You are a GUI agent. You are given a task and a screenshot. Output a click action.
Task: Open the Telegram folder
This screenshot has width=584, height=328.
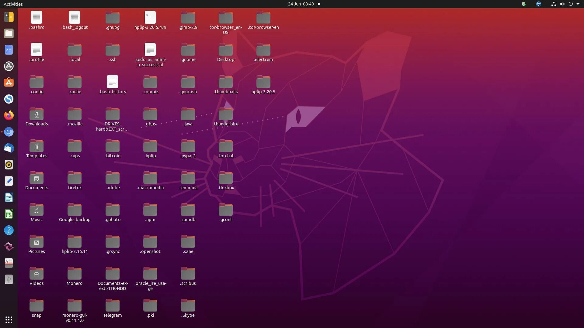(112, 306)
